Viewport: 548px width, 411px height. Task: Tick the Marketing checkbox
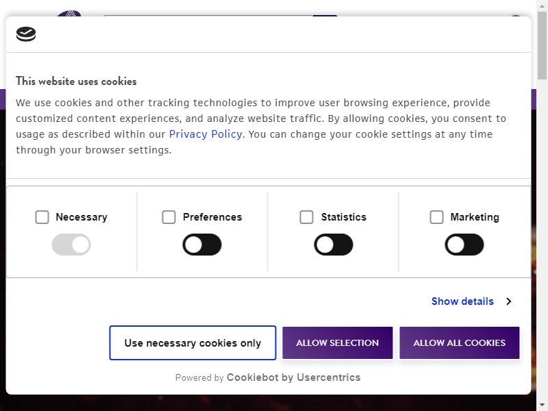436,217
